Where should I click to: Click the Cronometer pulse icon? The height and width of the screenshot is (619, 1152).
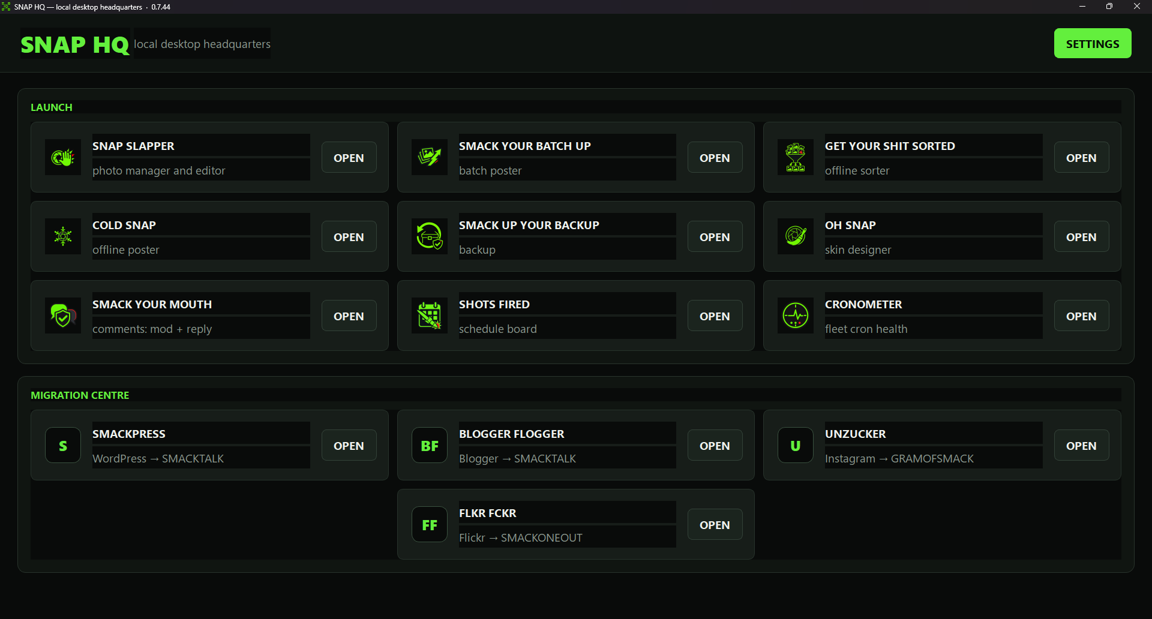796,315
